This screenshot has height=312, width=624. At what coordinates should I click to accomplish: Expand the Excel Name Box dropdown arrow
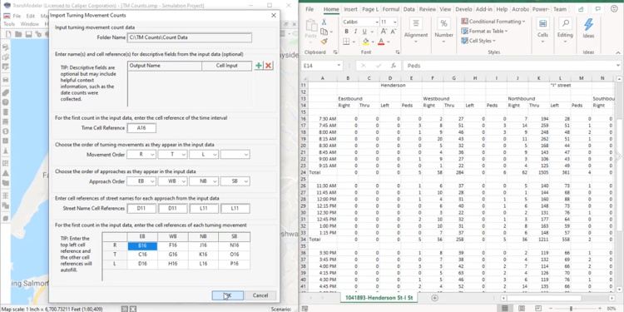tap(339, 66)
